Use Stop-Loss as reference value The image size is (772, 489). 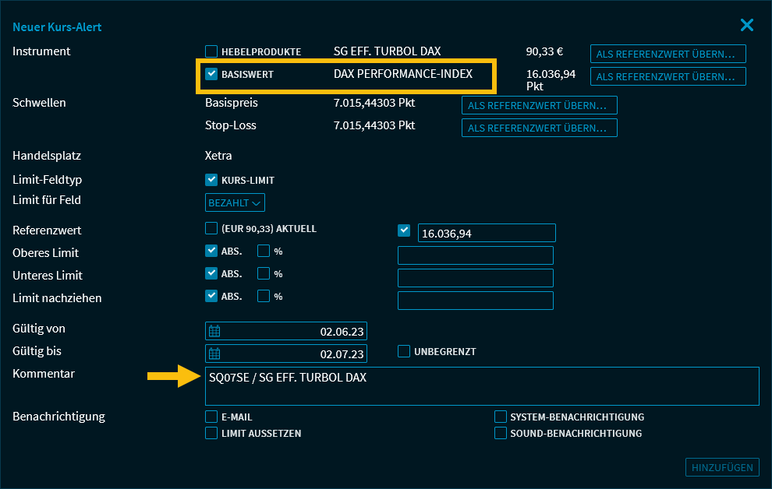pos(539,128)
